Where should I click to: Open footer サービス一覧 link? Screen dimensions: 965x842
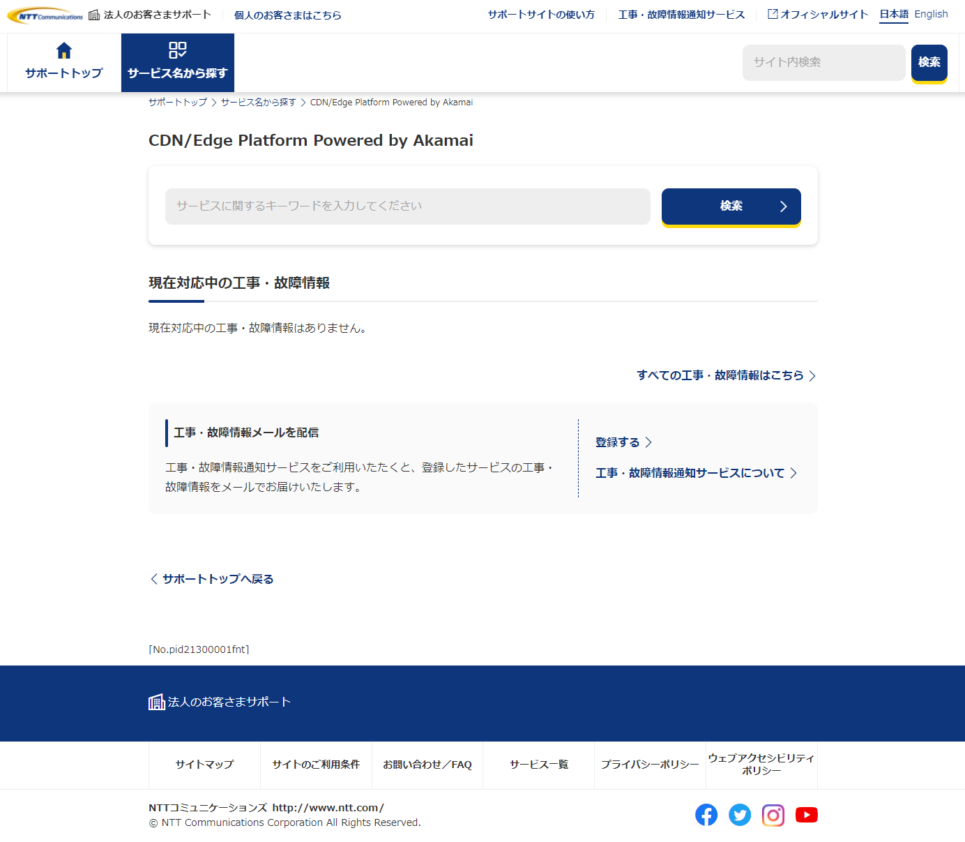[x=539, y=765]
